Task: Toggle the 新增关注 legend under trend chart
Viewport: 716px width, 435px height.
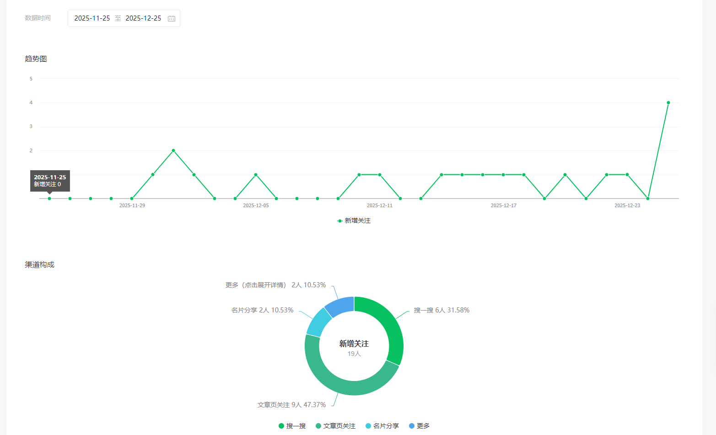Action: point(354,221)
